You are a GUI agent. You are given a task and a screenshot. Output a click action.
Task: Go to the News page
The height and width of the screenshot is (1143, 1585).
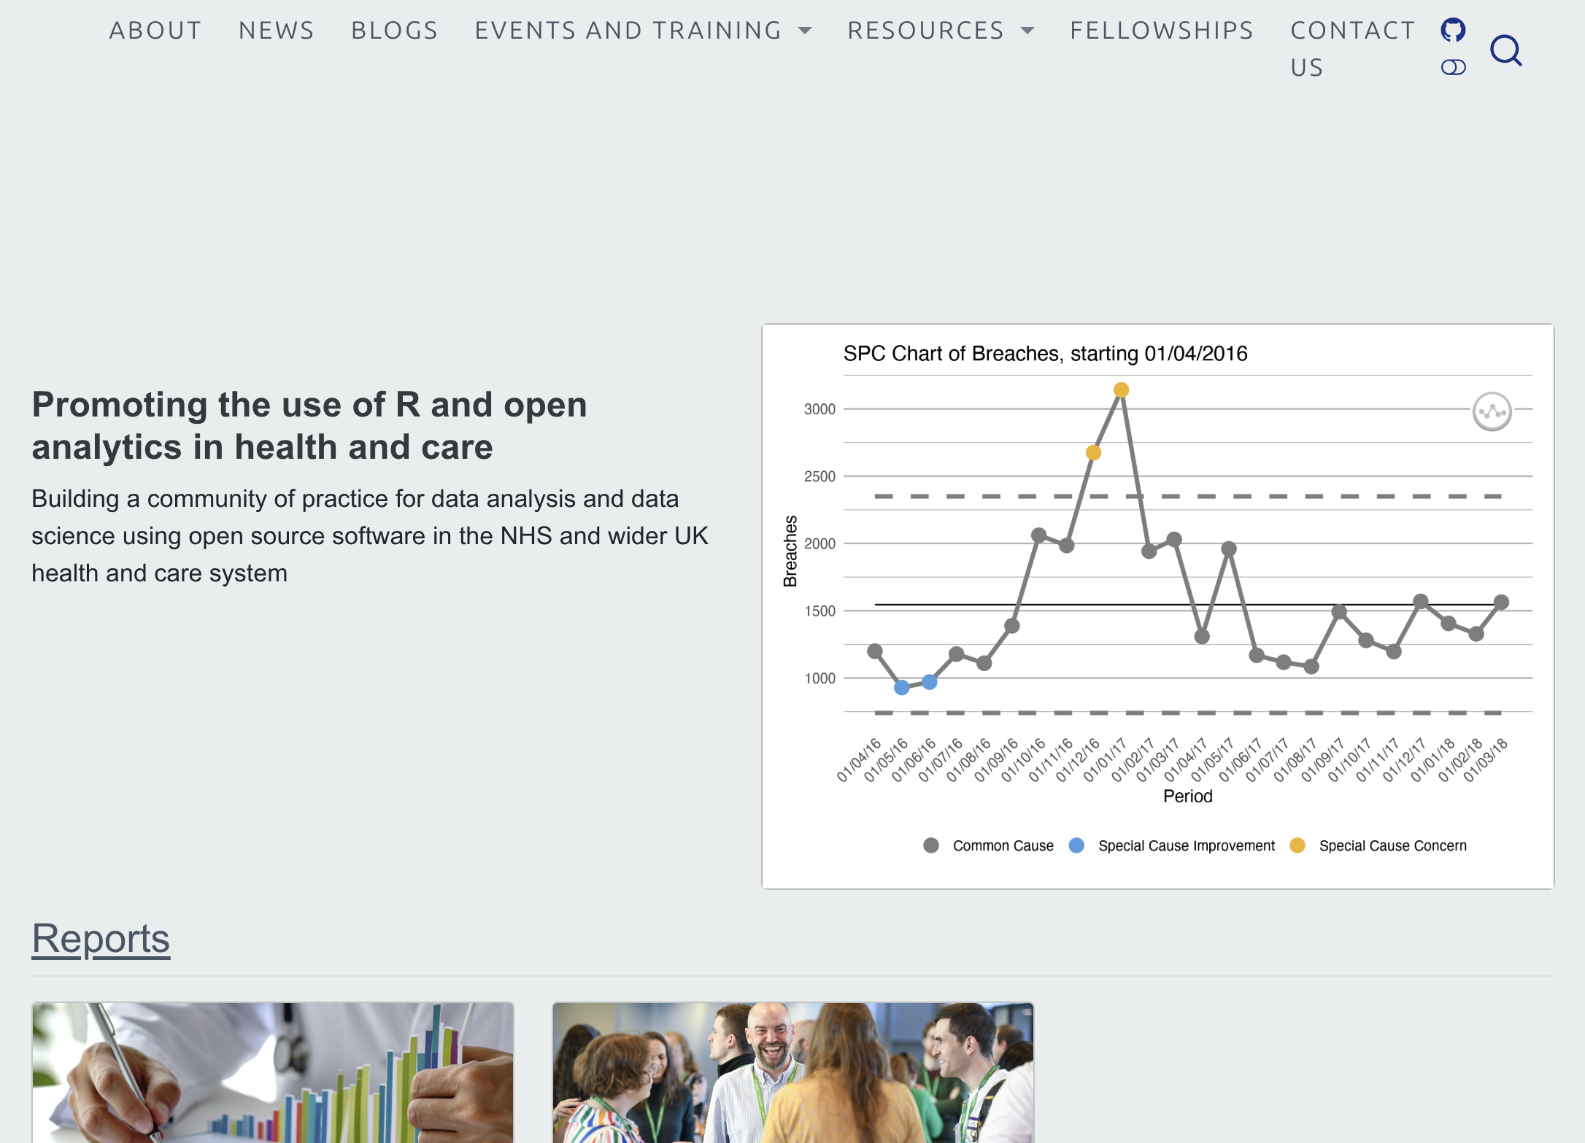coord(277,31)
